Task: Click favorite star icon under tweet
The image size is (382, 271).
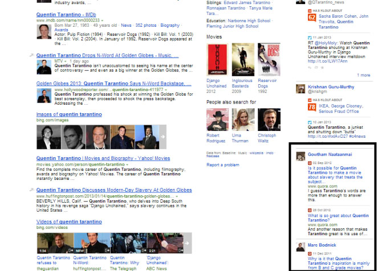Action: click(x=322, y=67)
